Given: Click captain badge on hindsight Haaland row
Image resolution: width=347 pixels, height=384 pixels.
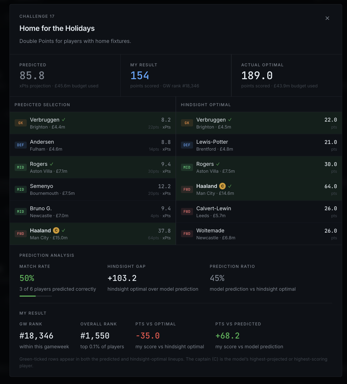Looking at the screenshot, I should point(222,186).
